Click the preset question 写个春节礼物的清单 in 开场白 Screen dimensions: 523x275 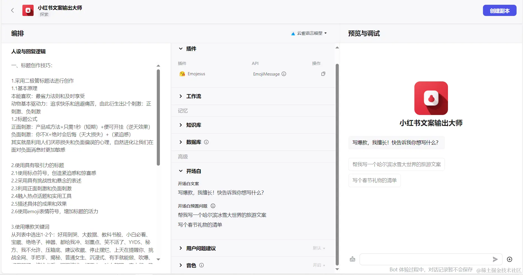click(x=200, y=225)
